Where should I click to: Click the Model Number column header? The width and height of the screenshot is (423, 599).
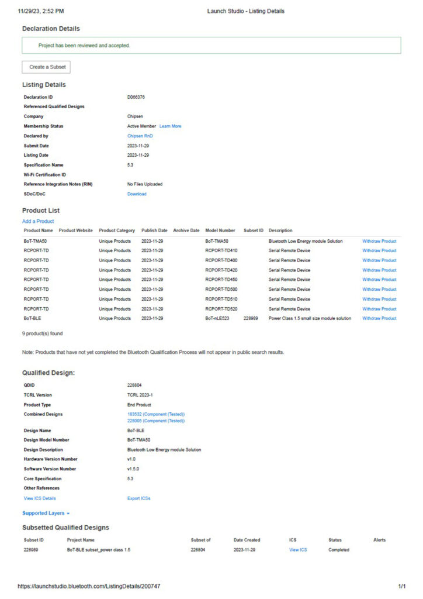coord(220,230)
